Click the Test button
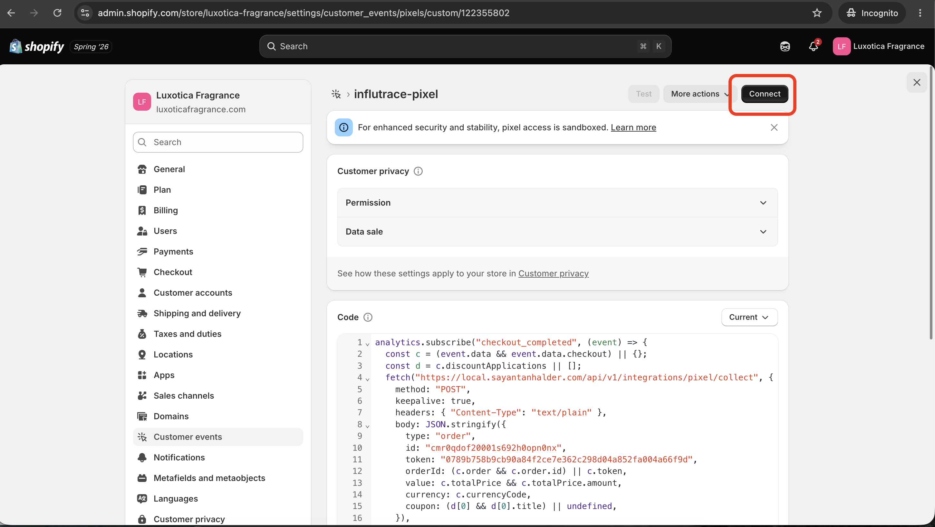 coord(643,94)
